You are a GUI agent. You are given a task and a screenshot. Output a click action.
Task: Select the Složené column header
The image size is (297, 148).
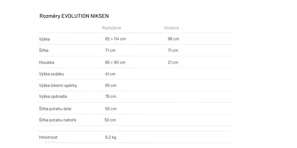click(x=171, y=28)
